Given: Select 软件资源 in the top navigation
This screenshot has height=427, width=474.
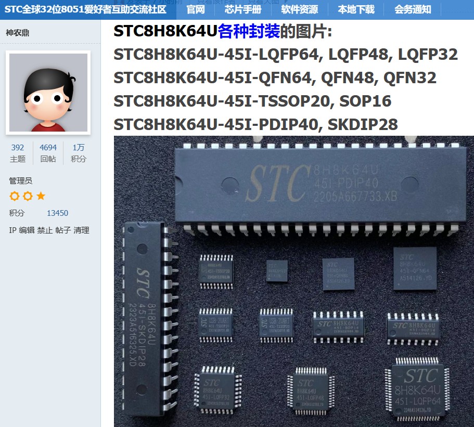Looking at the screenshot, I should (299, 9).
